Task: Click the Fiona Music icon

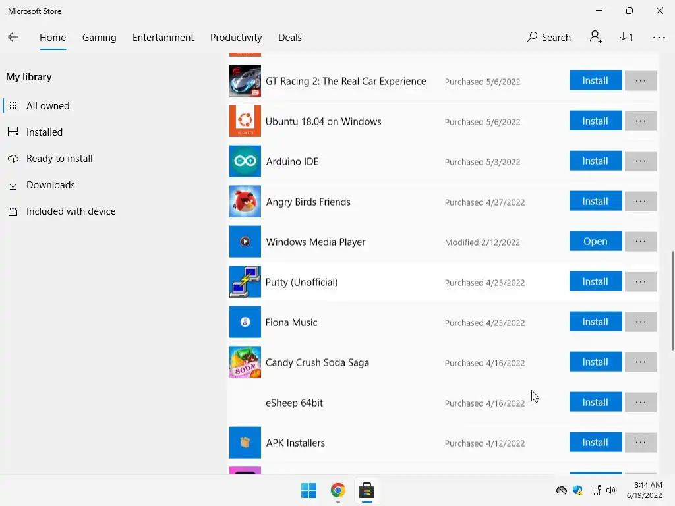Action: click(x=245, y=322)
